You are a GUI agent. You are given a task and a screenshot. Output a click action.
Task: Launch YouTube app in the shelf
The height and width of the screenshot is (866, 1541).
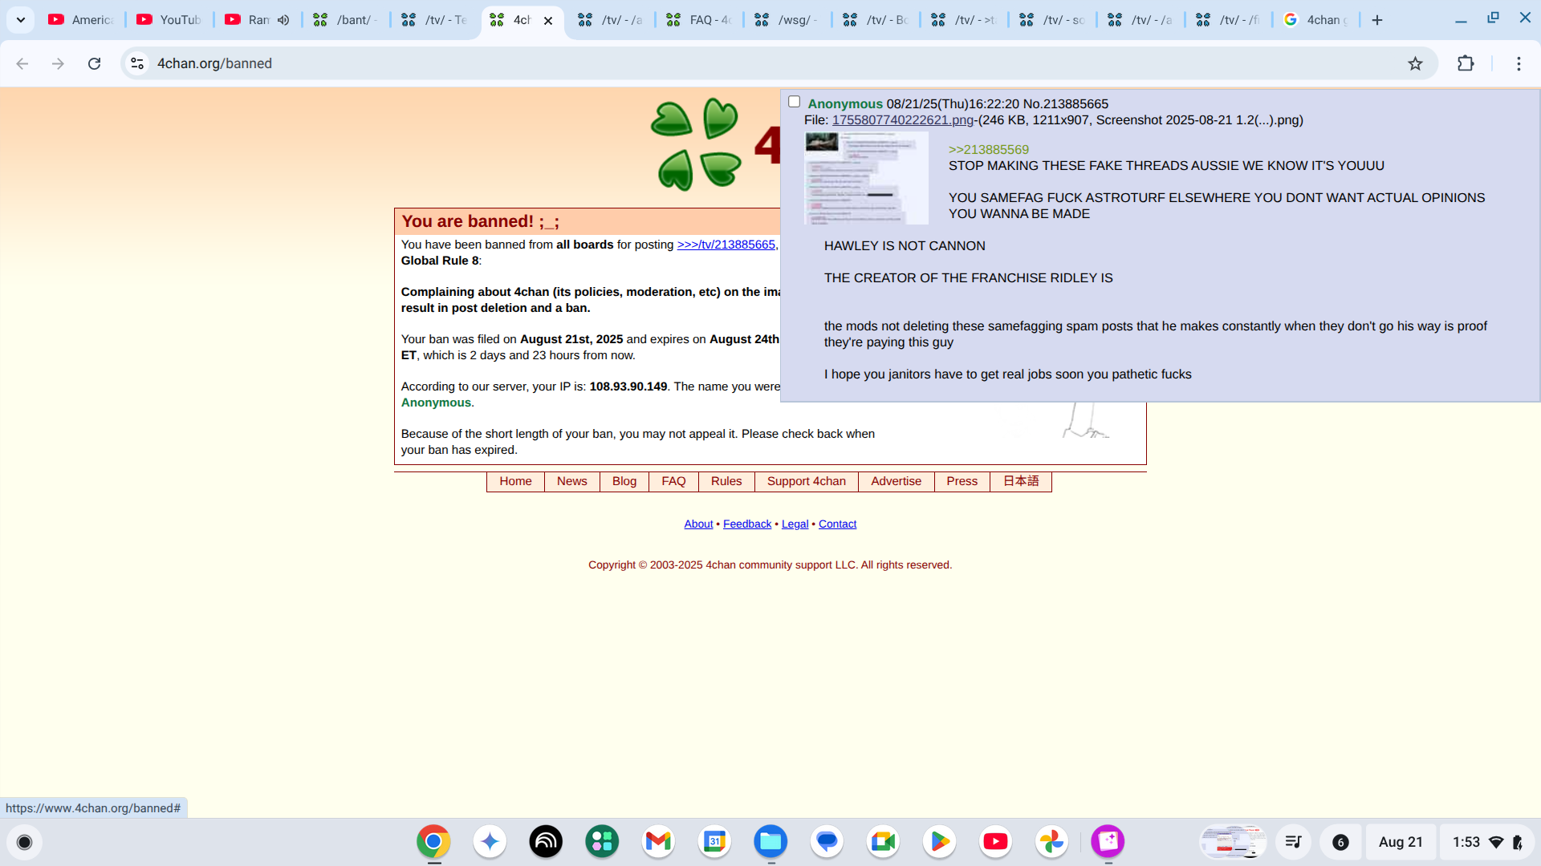coord(995,841)
